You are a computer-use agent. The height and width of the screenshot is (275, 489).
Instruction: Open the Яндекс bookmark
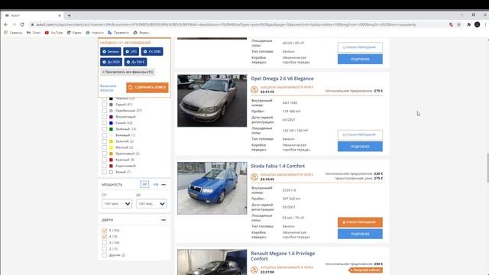[x=141, y=32]
